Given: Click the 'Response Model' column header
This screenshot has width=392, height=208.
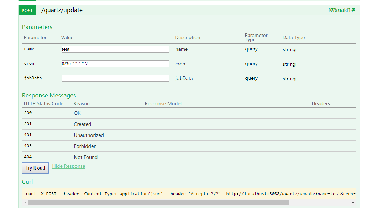Looking at the screenshot, I should click(163, 103).
